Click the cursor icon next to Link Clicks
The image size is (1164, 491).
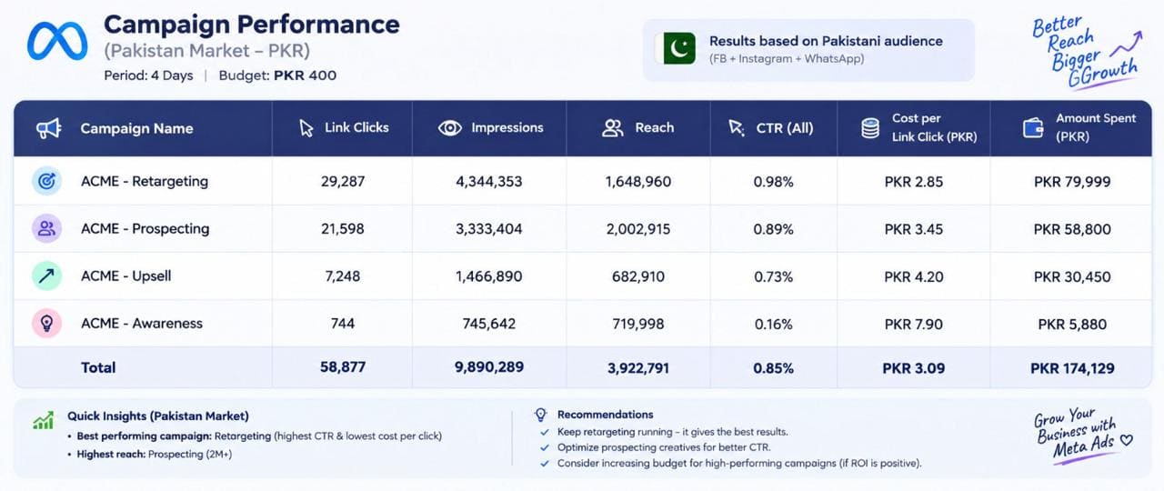click(306, 128)
